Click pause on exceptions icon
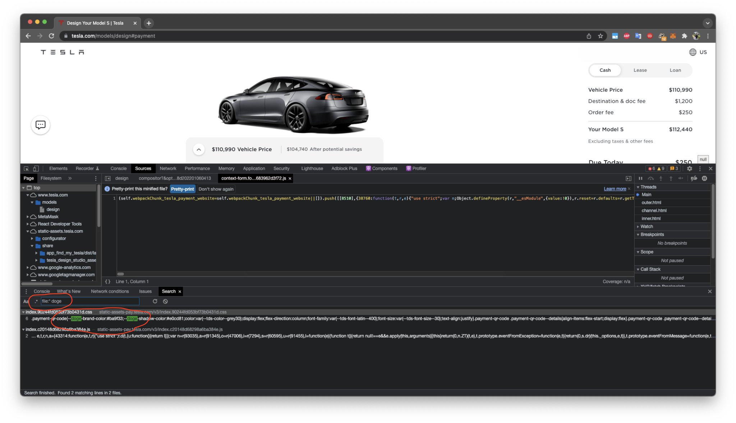The image size is (736, 423). [x=704, y=178]
